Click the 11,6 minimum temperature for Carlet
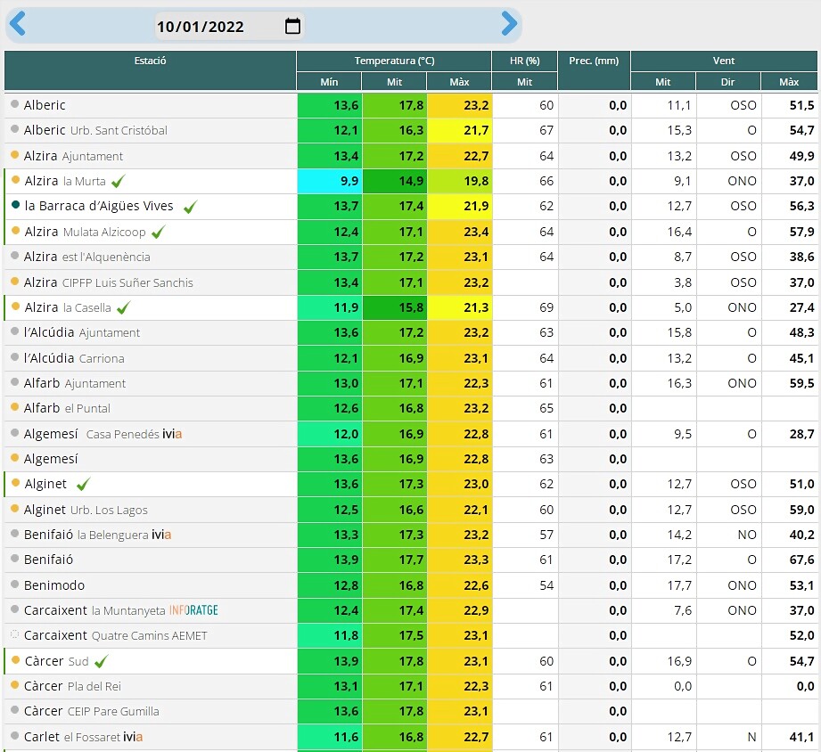Screen dimensions: 821x752 click(329, 737)
